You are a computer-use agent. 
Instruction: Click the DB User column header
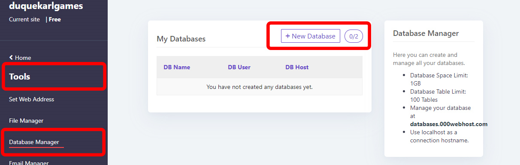[x=239, y=67]
